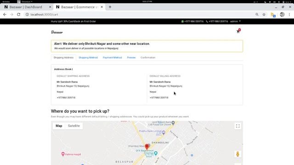Click the Street View pegman icon
Image resolution: width=294 pixels, height=165 pixels.
point(238,154)
